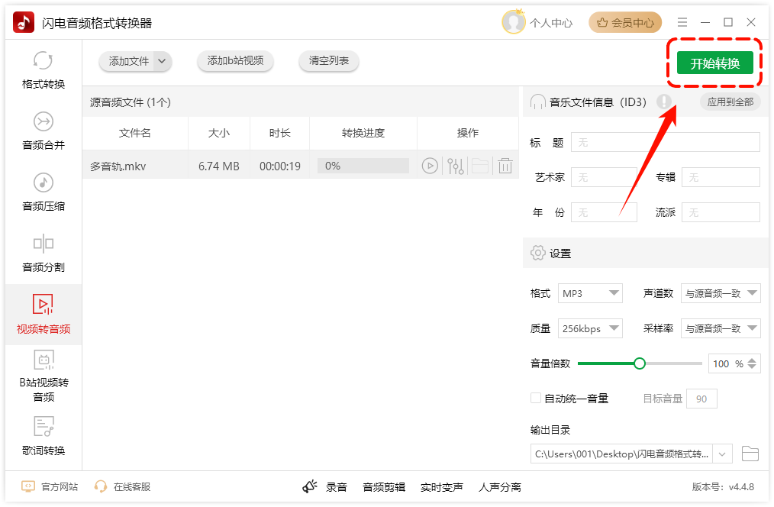
Task: Click the app logo icon
Action: (24, 22)
